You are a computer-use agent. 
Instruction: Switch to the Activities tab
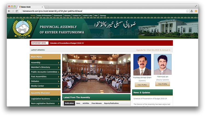(86, 103)
